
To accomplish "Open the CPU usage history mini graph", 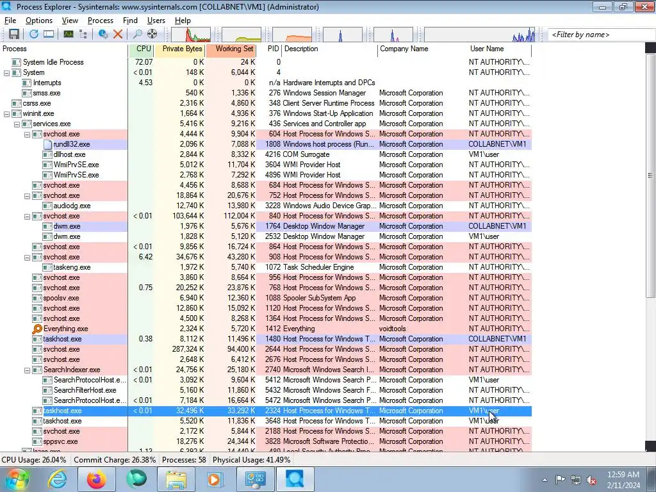I will pos(191,35).
